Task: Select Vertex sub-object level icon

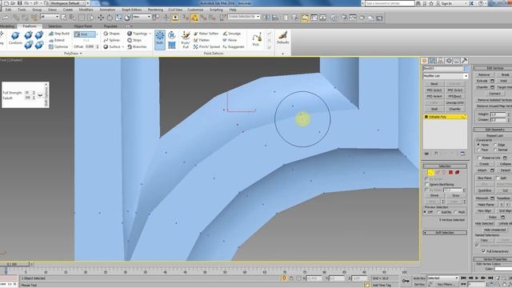Action: point(430,173)
